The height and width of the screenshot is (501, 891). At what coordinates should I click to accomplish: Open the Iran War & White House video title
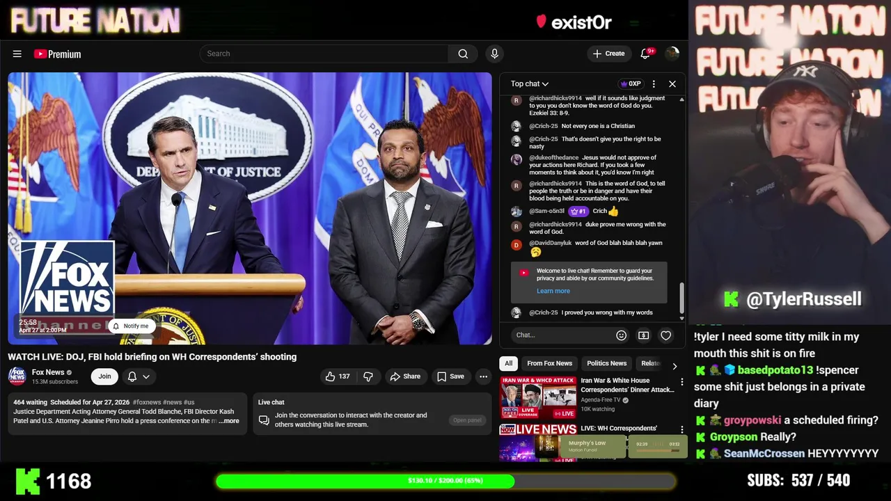click(x=627, y=385)
